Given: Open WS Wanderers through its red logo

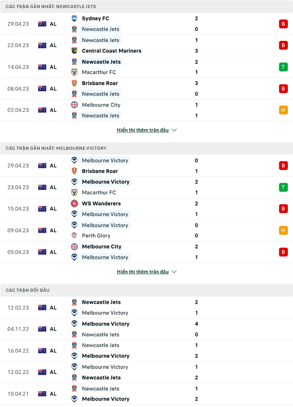Looking at the screenshot, I should (x=75, y=203).
